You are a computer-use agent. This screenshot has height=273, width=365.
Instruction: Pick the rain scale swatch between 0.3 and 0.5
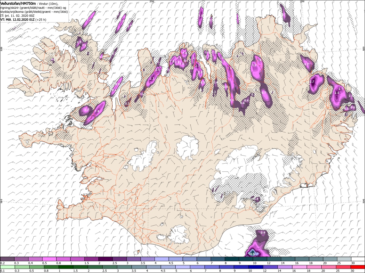(22, 267)
